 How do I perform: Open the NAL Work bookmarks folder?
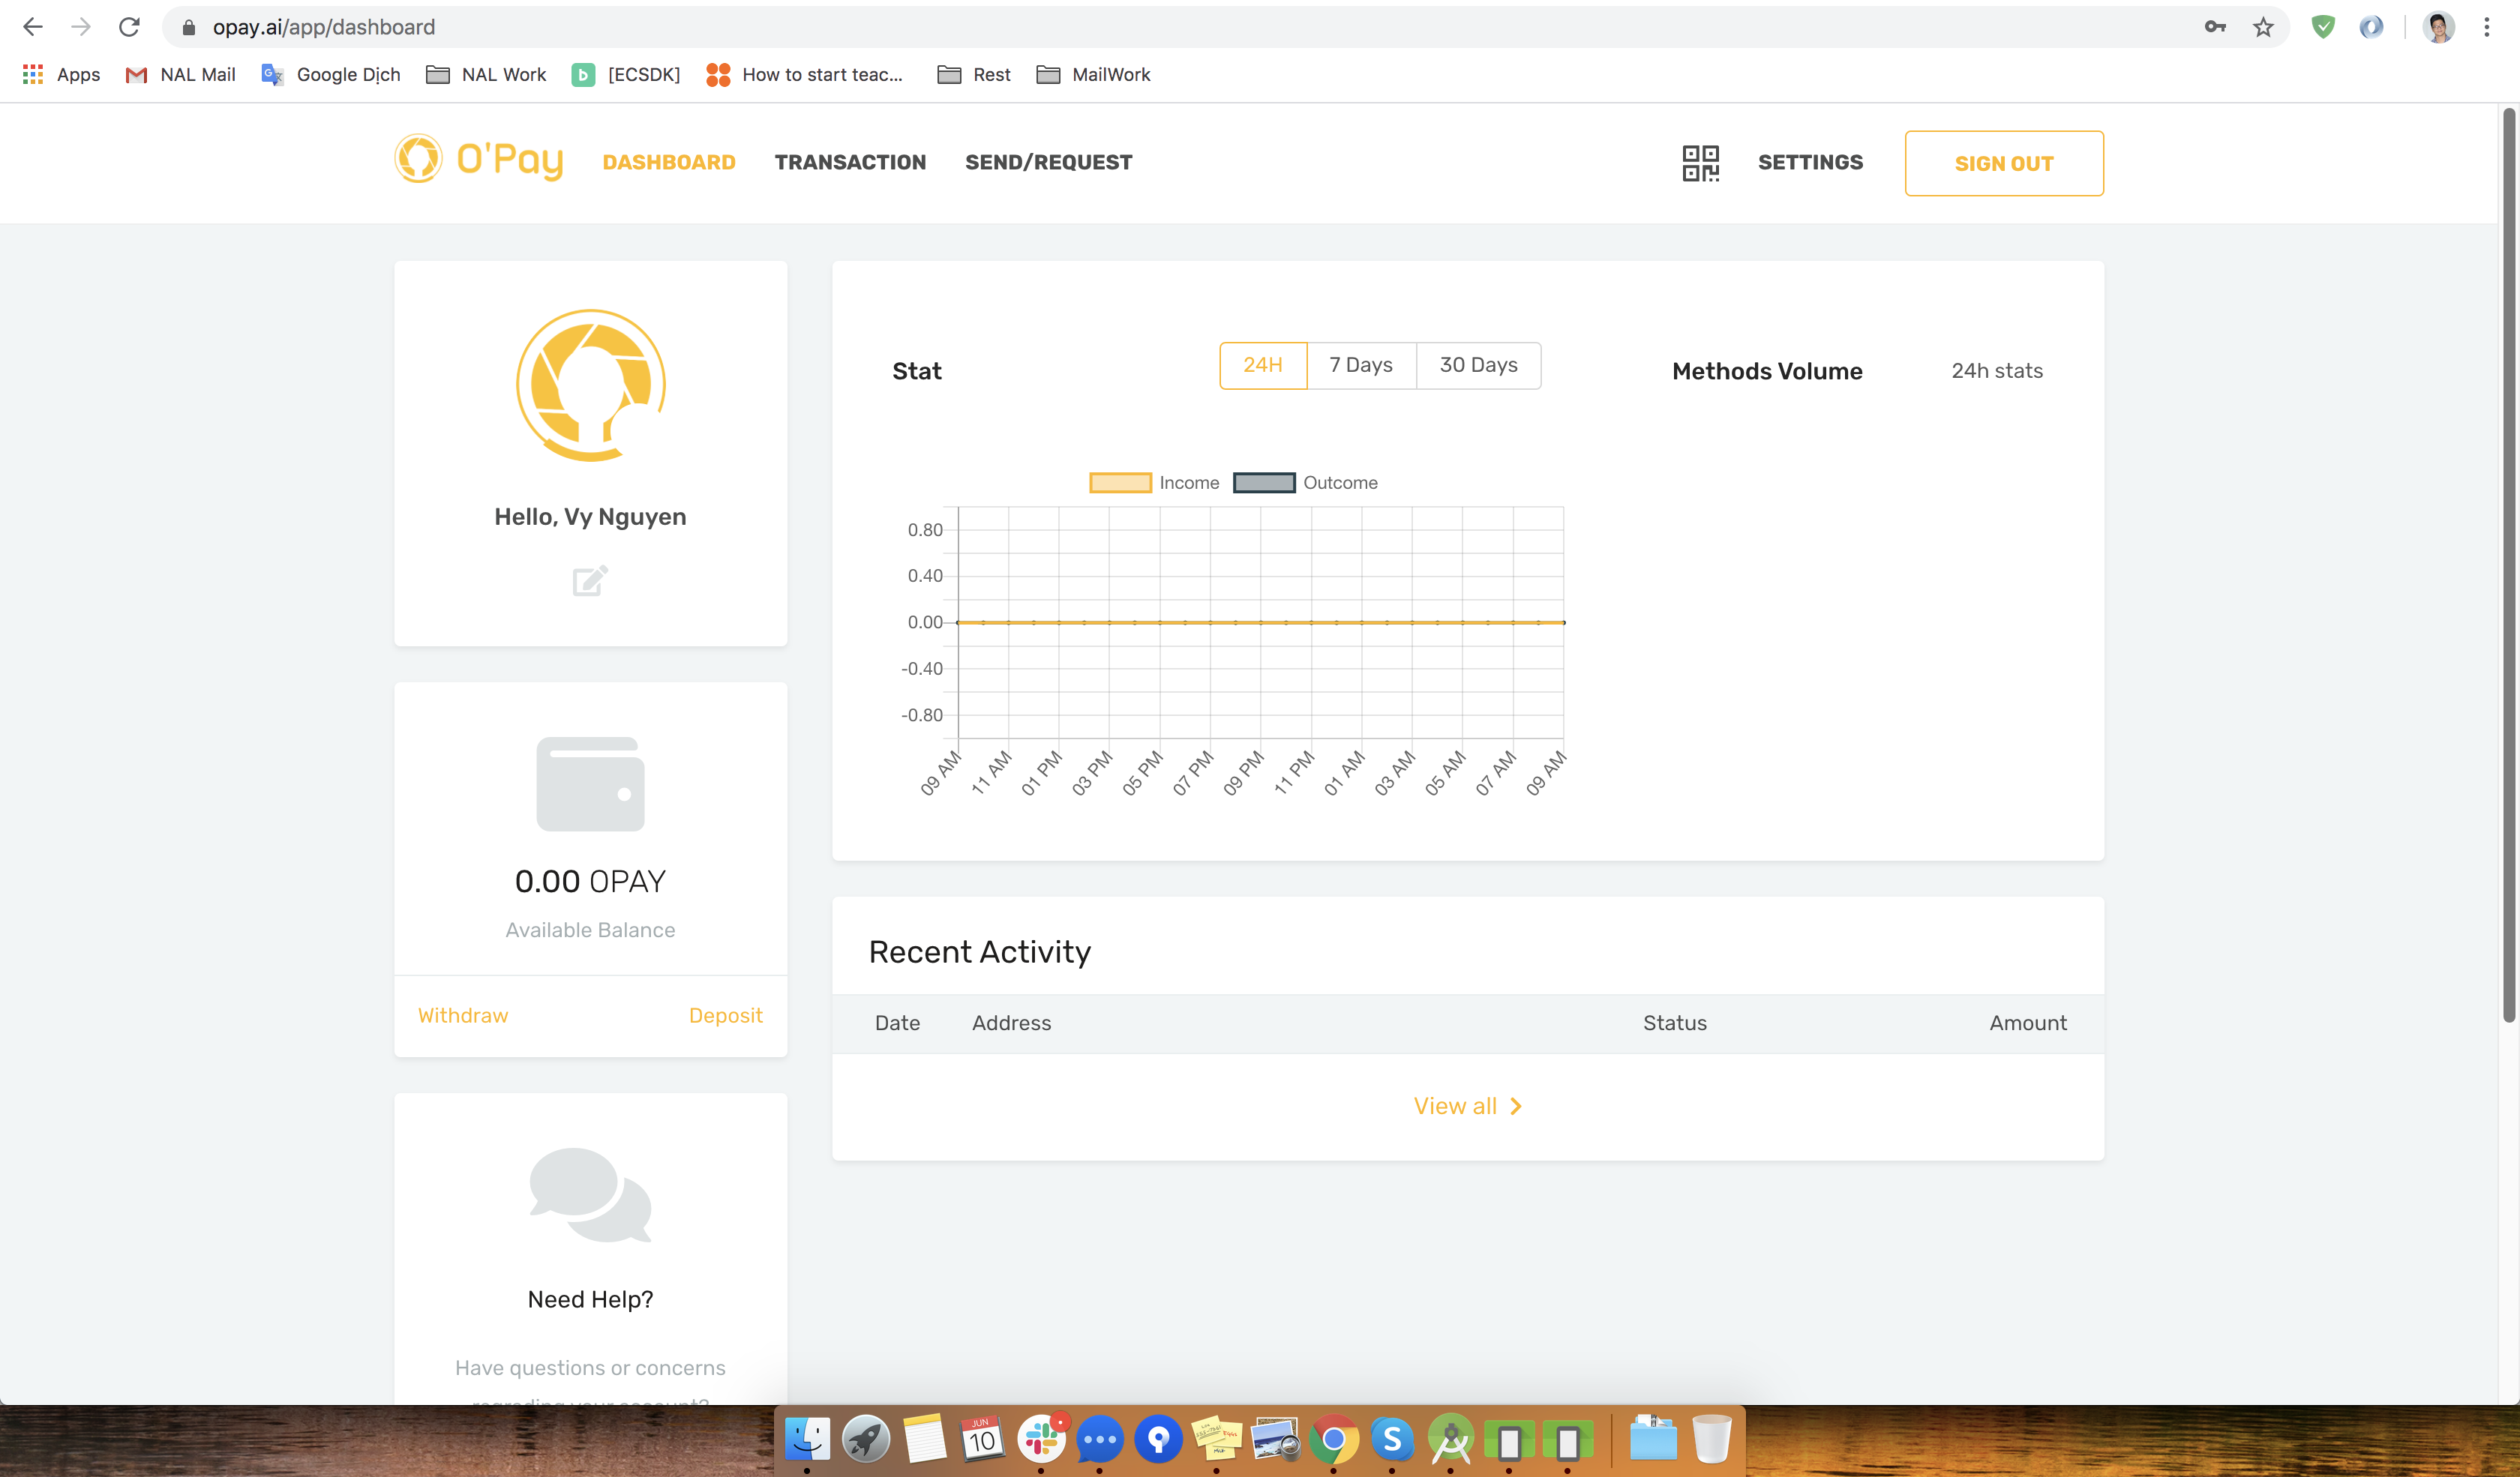pos(487,75)
